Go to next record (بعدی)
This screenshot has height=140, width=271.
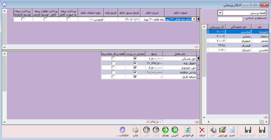pos(166,131)
